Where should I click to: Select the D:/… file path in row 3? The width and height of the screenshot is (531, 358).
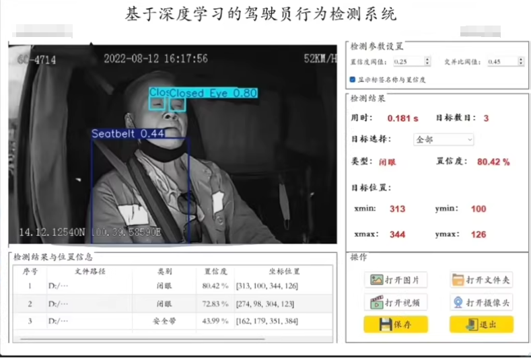tap(59, 321)
